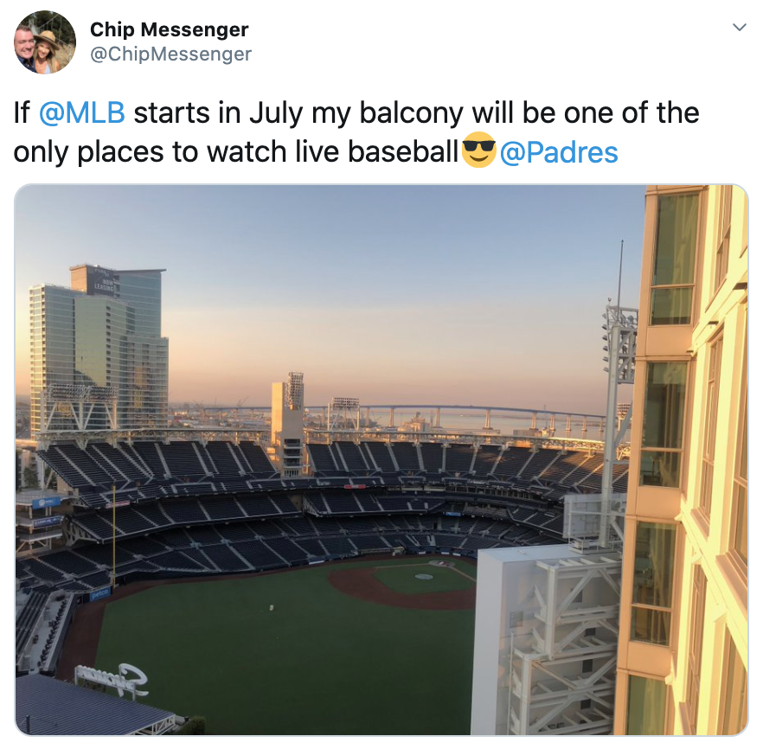The width and height of the screenshot is (763, 749).
Task: Click the tweet text about live baseball
Action: 356,132
